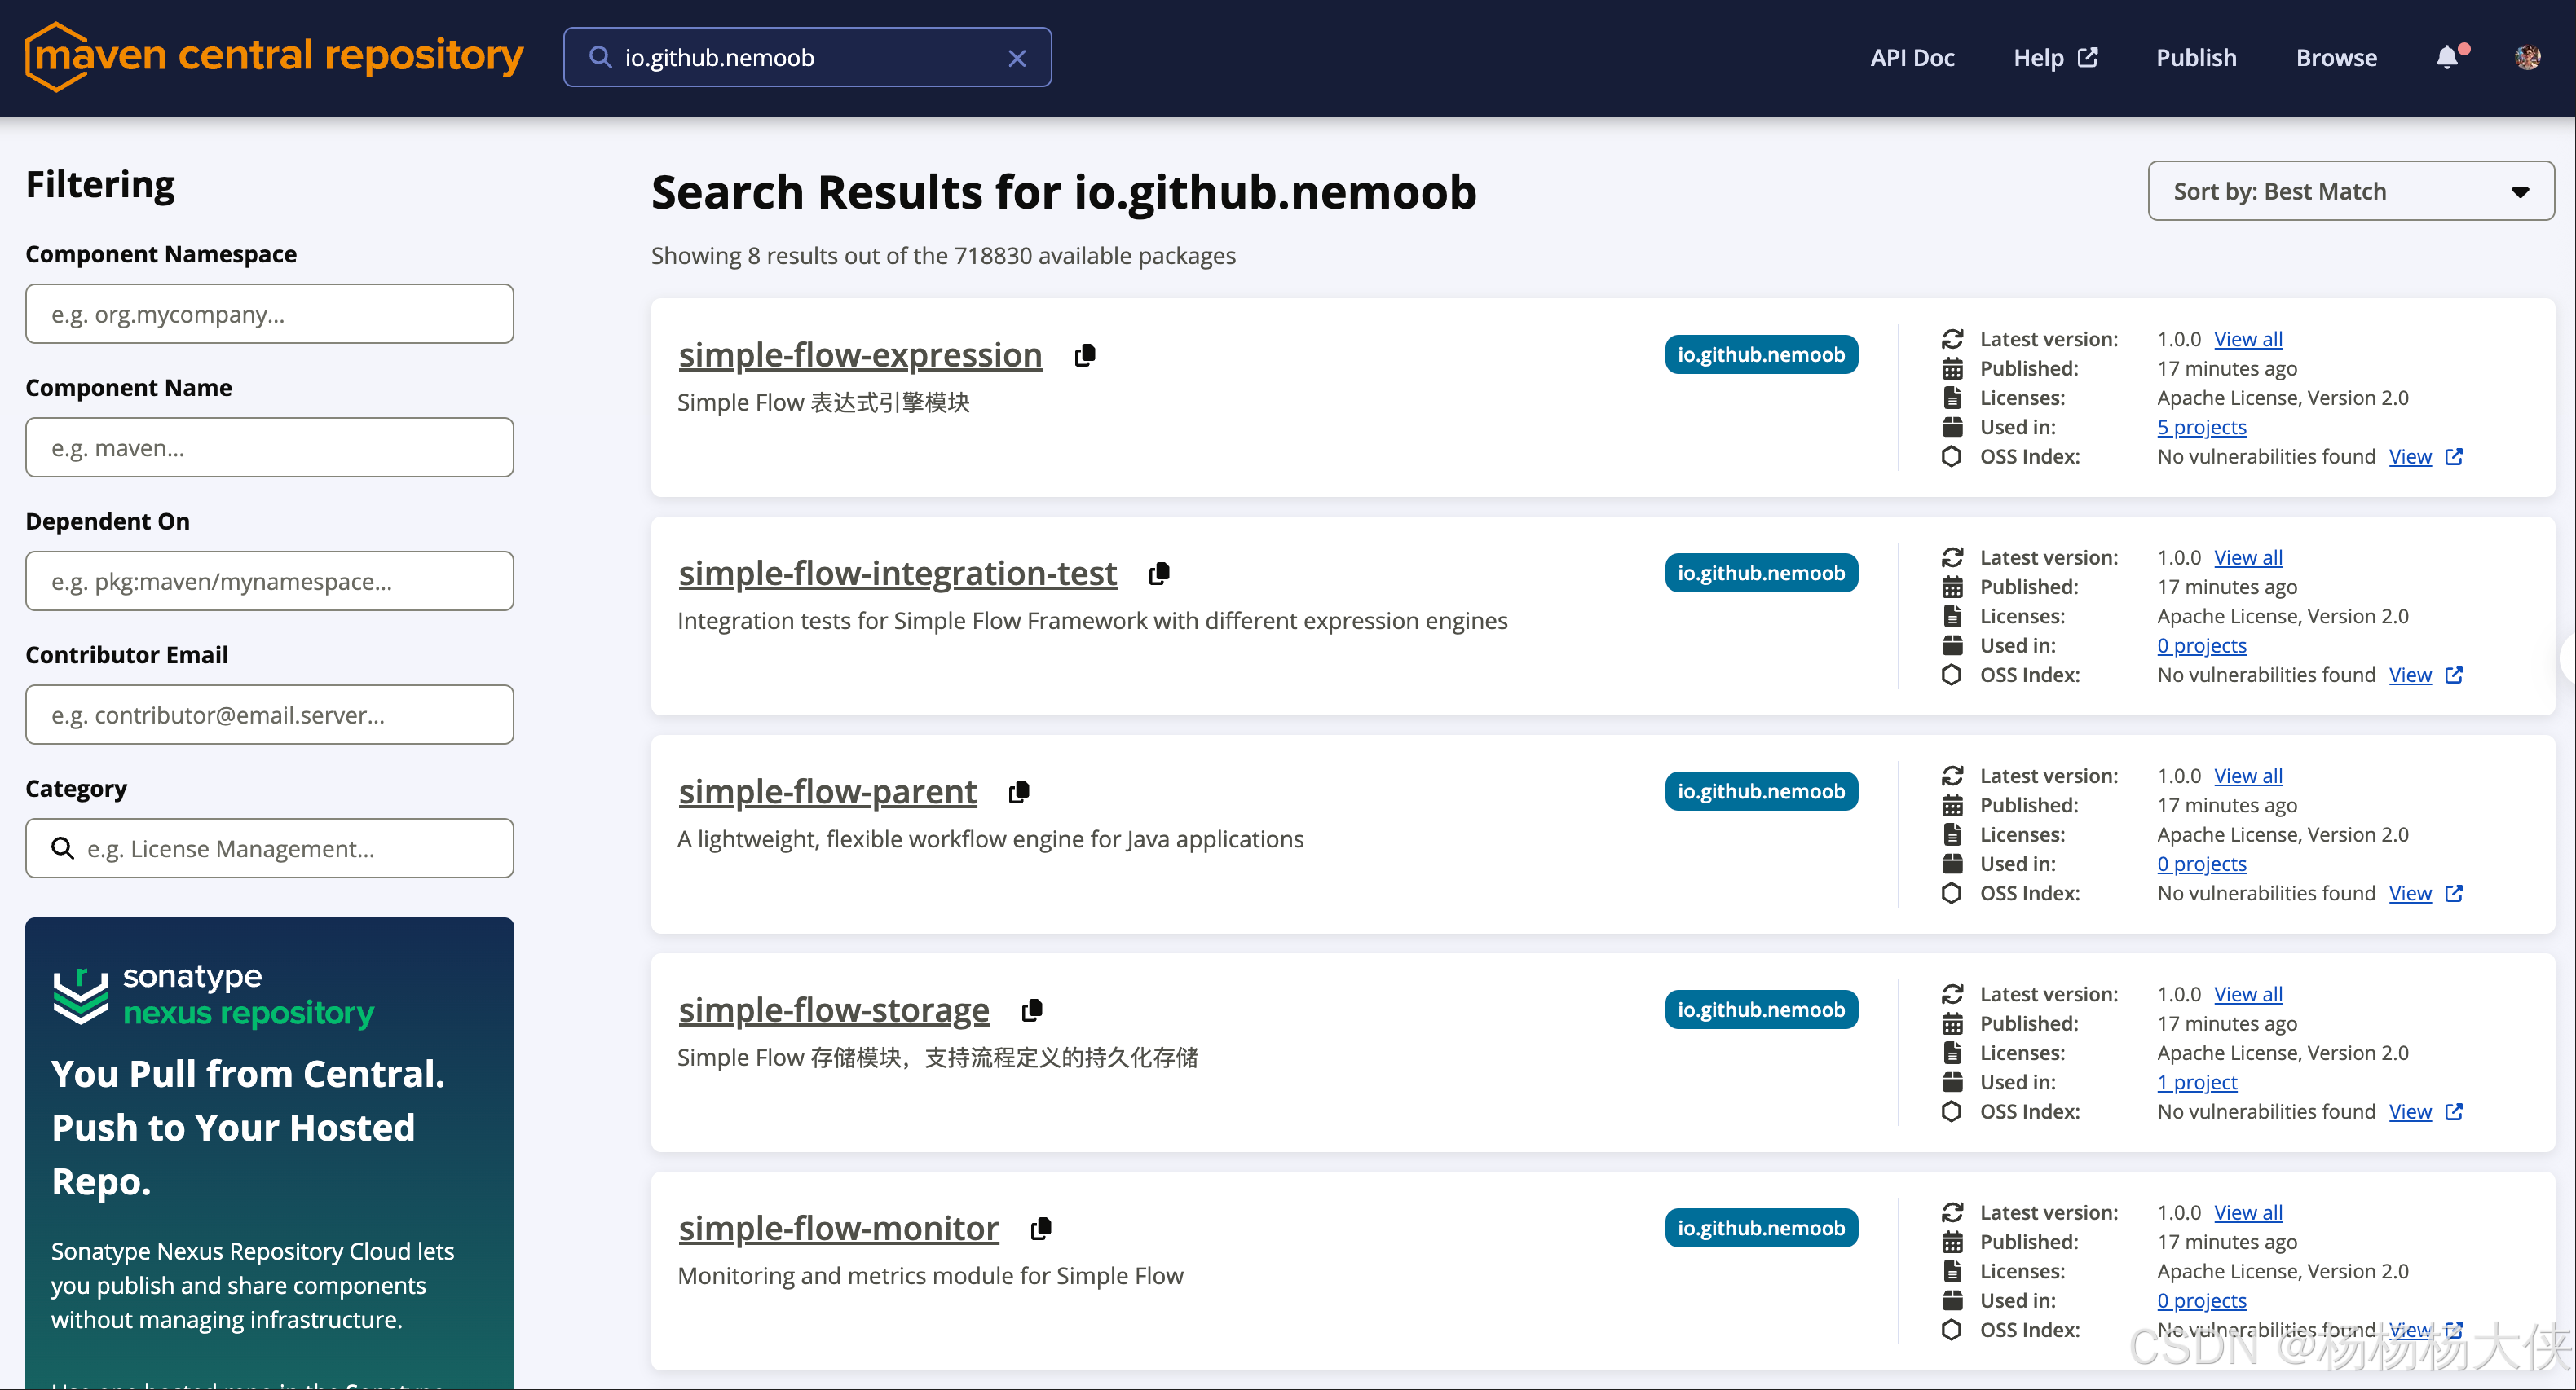Copy simple-flow-integration-test coordinates icon
The height and width of the screenshot is (1390, 2576).
pos(1159,573)
